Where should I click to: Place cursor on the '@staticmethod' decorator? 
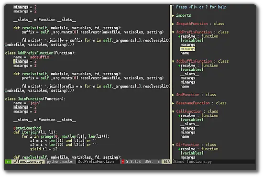coord(27,128)
